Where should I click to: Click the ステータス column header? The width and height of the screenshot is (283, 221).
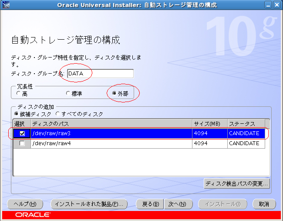[246, 124]
